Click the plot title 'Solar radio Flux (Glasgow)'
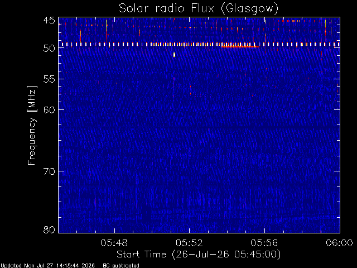357x268 pixels. point(199,8)
